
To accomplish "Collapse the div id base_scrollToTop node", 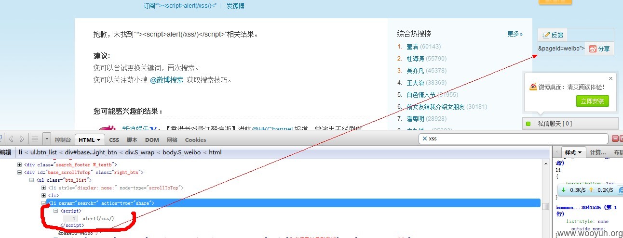I will tap(20, 172).
